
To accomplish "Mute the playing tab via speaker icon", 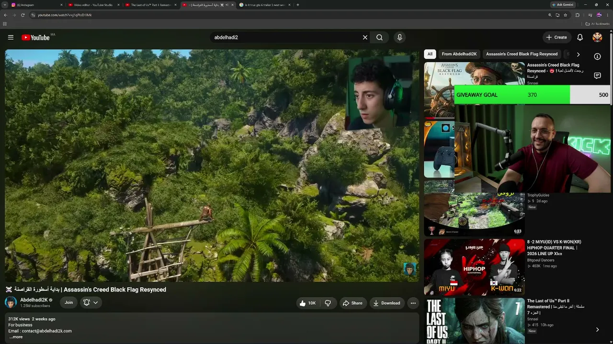I will coord(227,5).
